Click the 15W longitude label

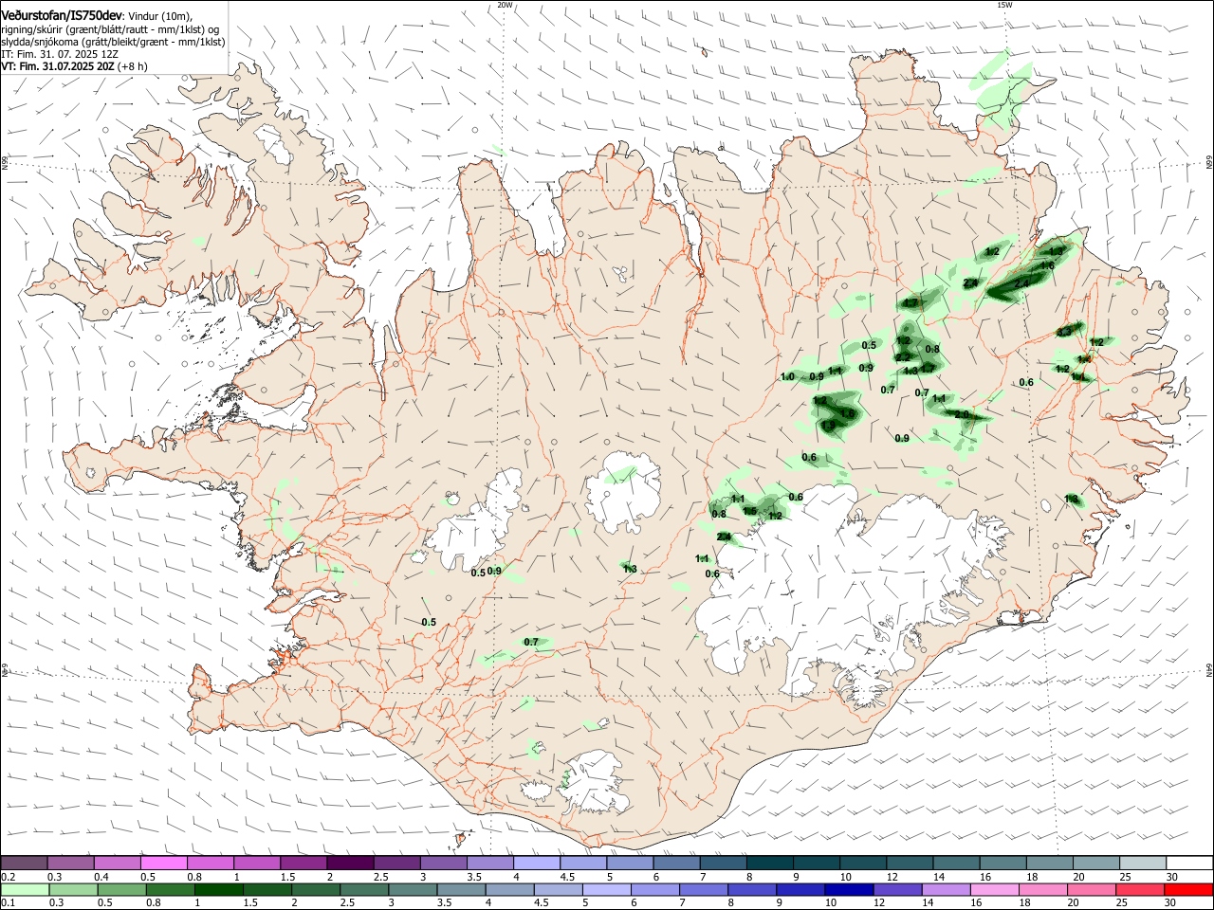[1004, 5]
